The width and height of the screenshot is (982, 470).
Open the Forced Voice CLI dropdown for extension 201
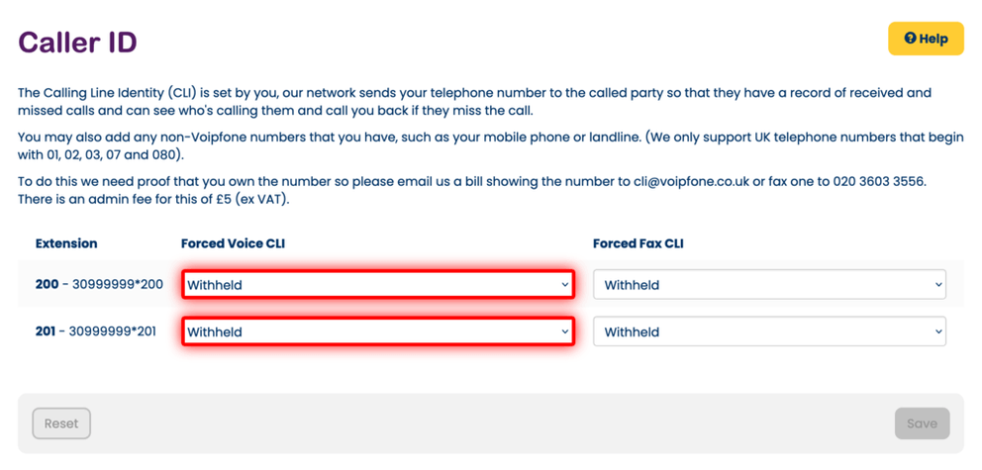(x=377, y=332)
